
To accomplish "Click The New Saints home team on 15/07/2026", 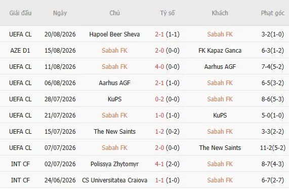I will 114,131.
